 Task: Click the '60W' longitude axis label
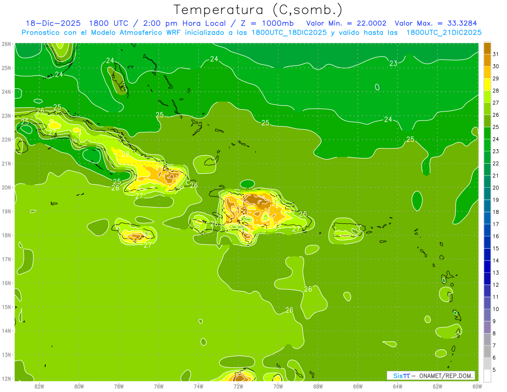[x=477, y=386]
